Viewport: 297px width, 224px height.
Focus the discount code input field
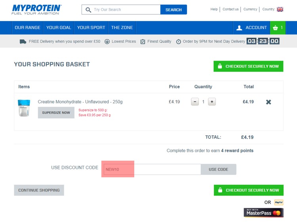pyautogui.click(x=152, y=169)
